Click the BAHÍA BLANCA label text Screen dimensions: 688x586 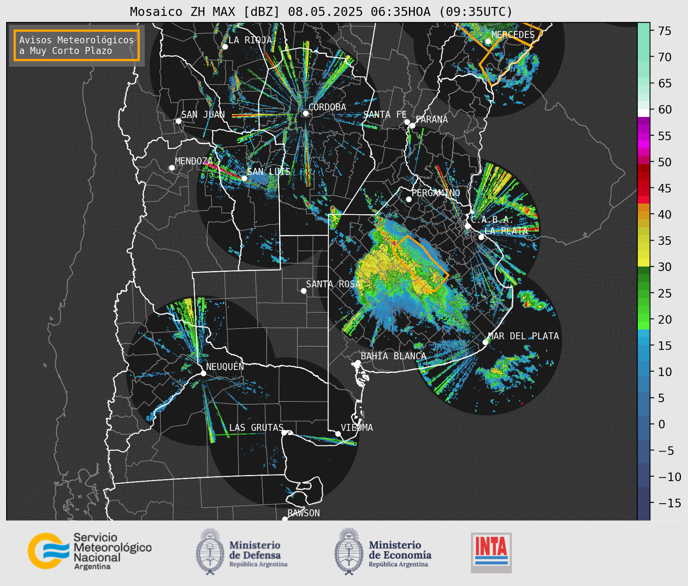(x=394, y=356)
